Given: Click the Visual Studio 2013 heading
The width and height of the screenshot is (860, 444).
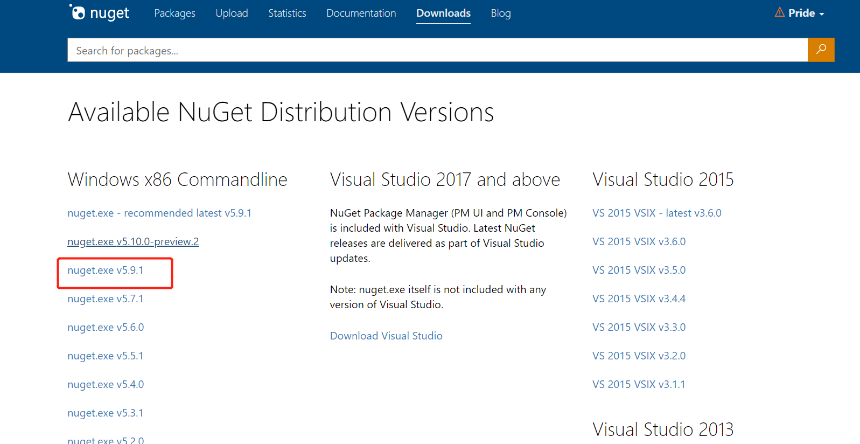Looking at the screenshot, I should coord(663,429).
